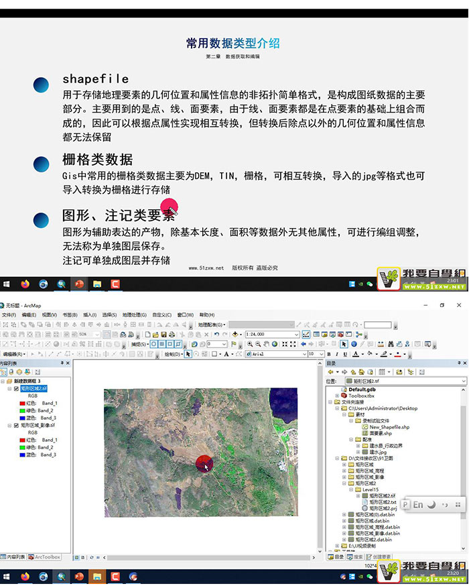Viewport: 469px width, 588px height.
Task: Click the georeferencing toolbar input field
Action: point(378,325)
